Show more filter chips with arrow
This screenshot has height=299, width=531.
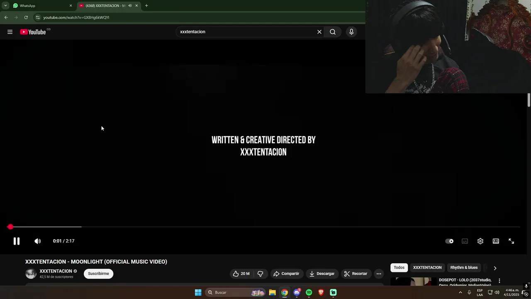click(495, 268)
